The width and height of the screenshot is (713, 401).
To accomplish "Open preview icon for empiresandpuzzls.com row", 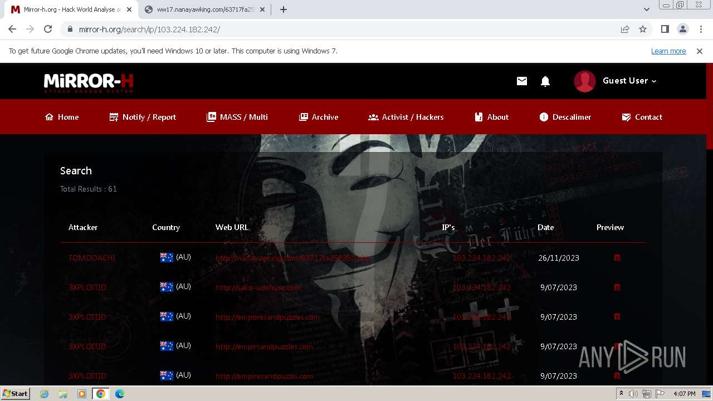I will click(x=617, y=376).
